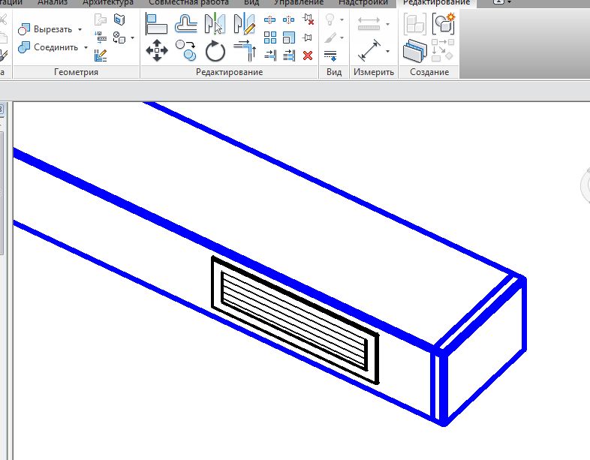Open the Array tool
Viewport: 590px width, 460px height.
[x=269, y=38]
